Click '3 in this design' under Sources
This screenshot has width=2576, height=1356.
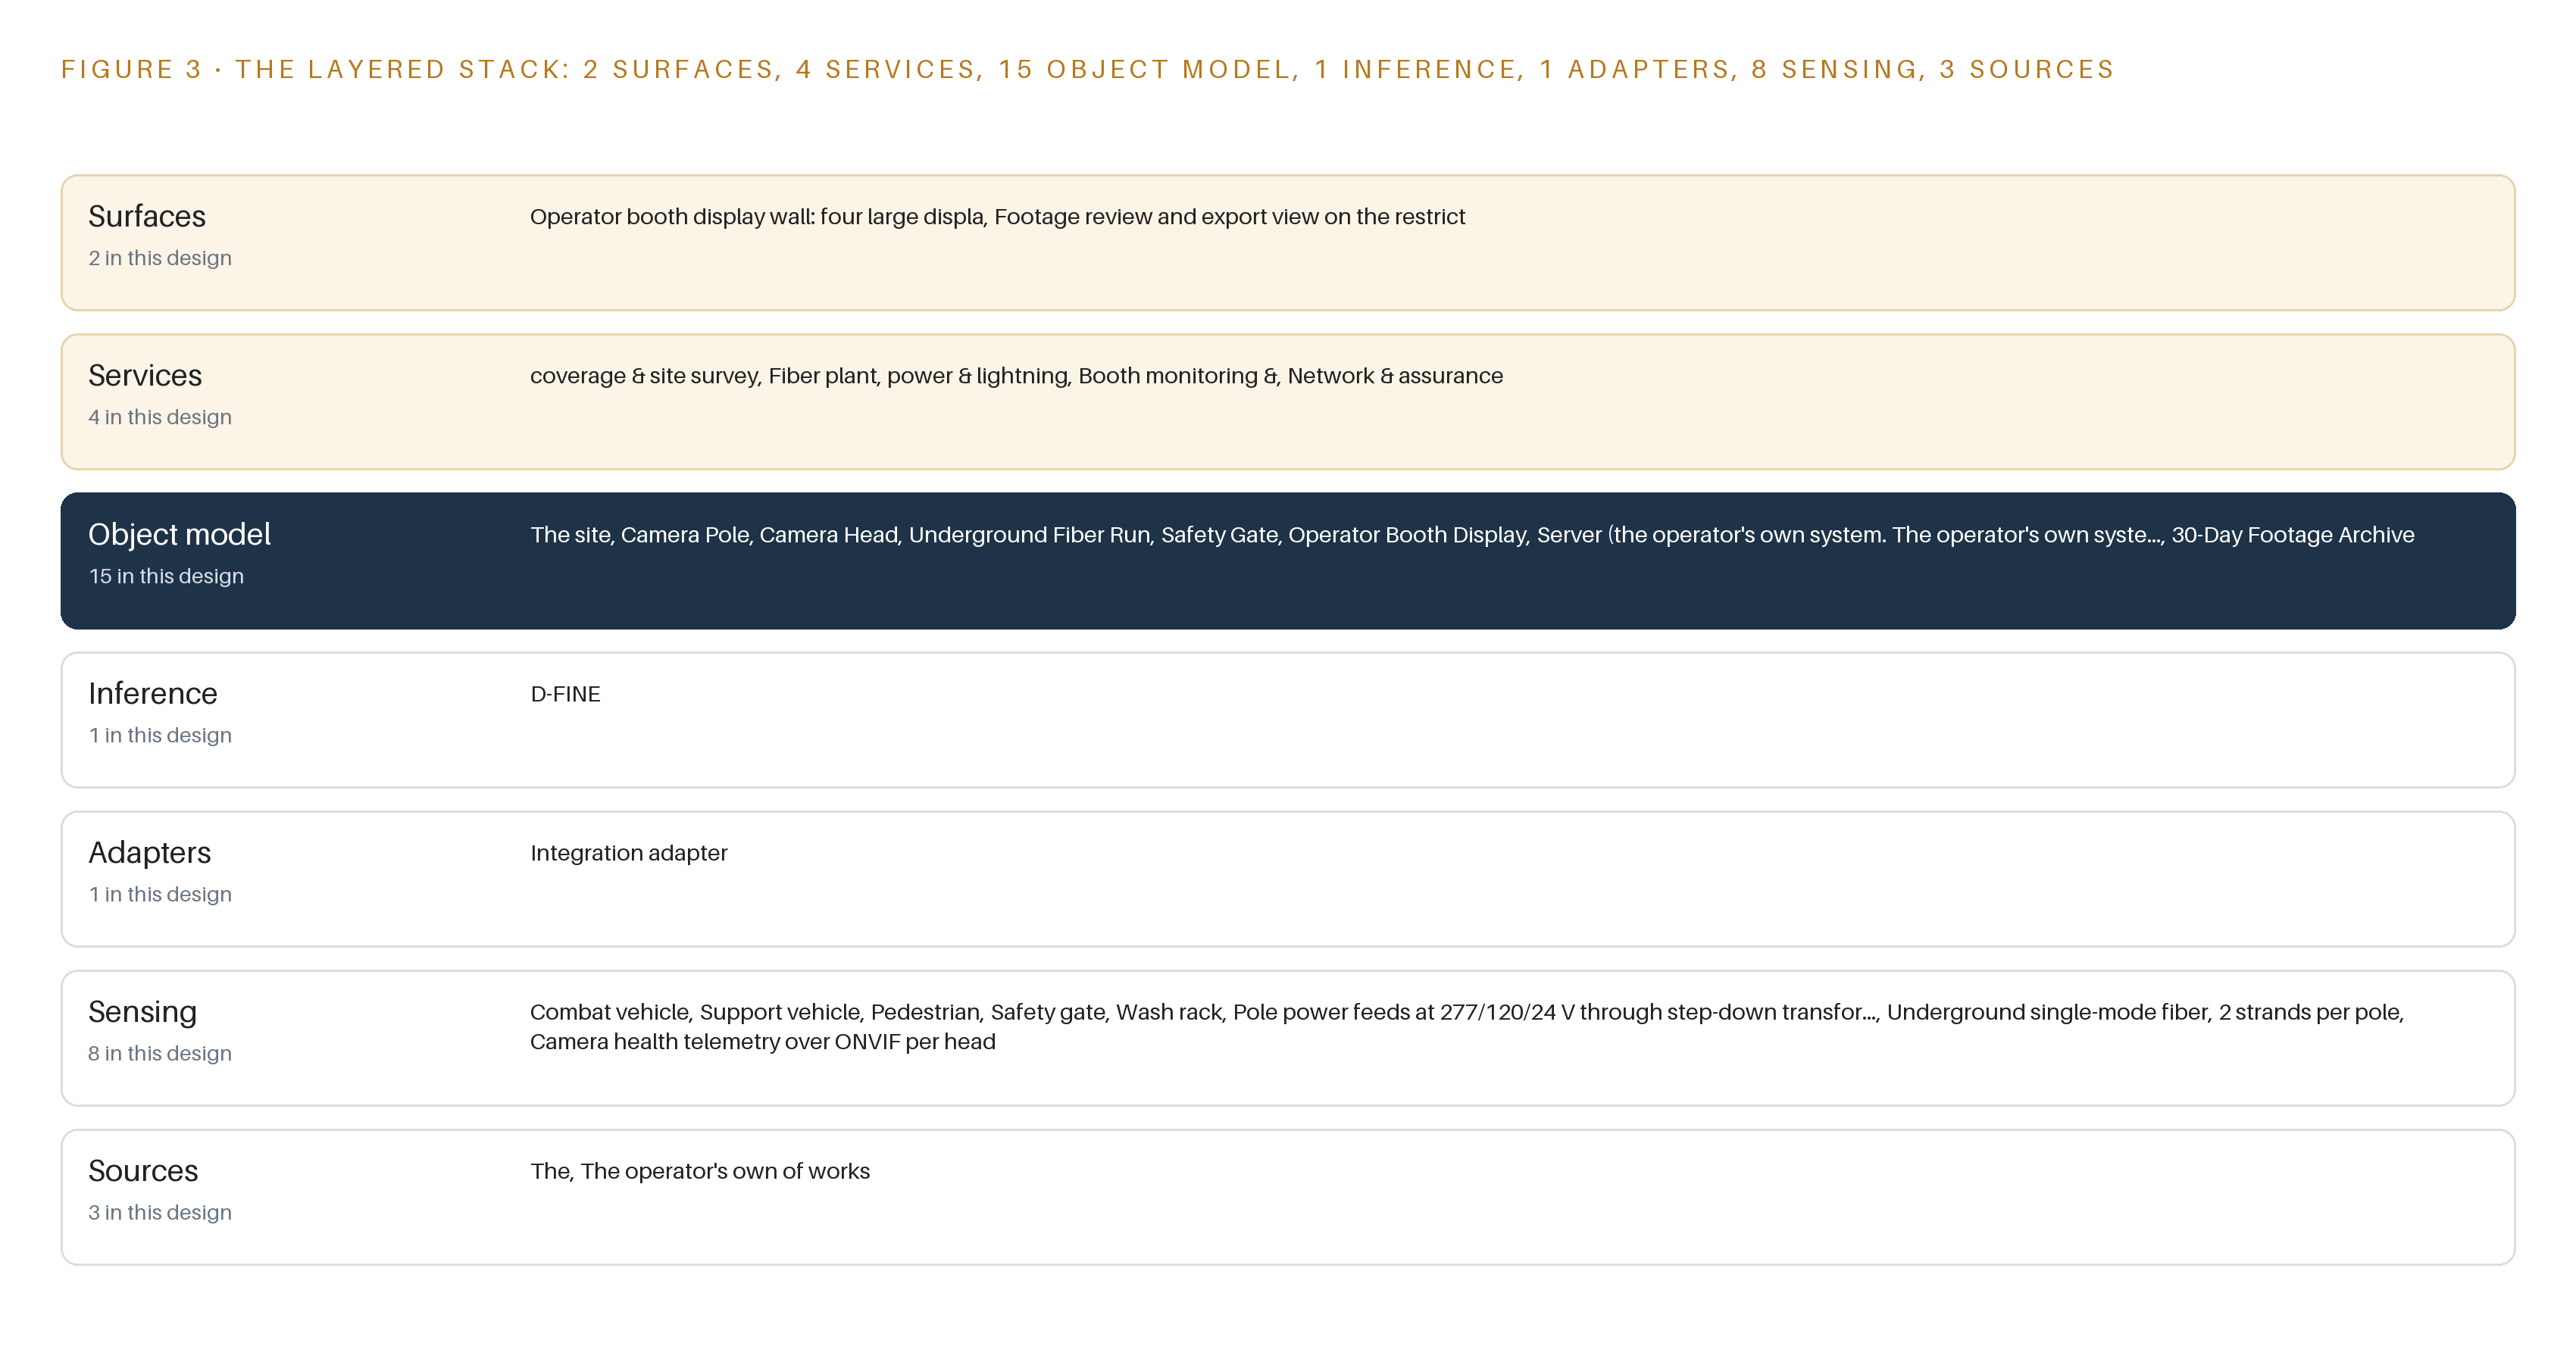(160, 1212)
